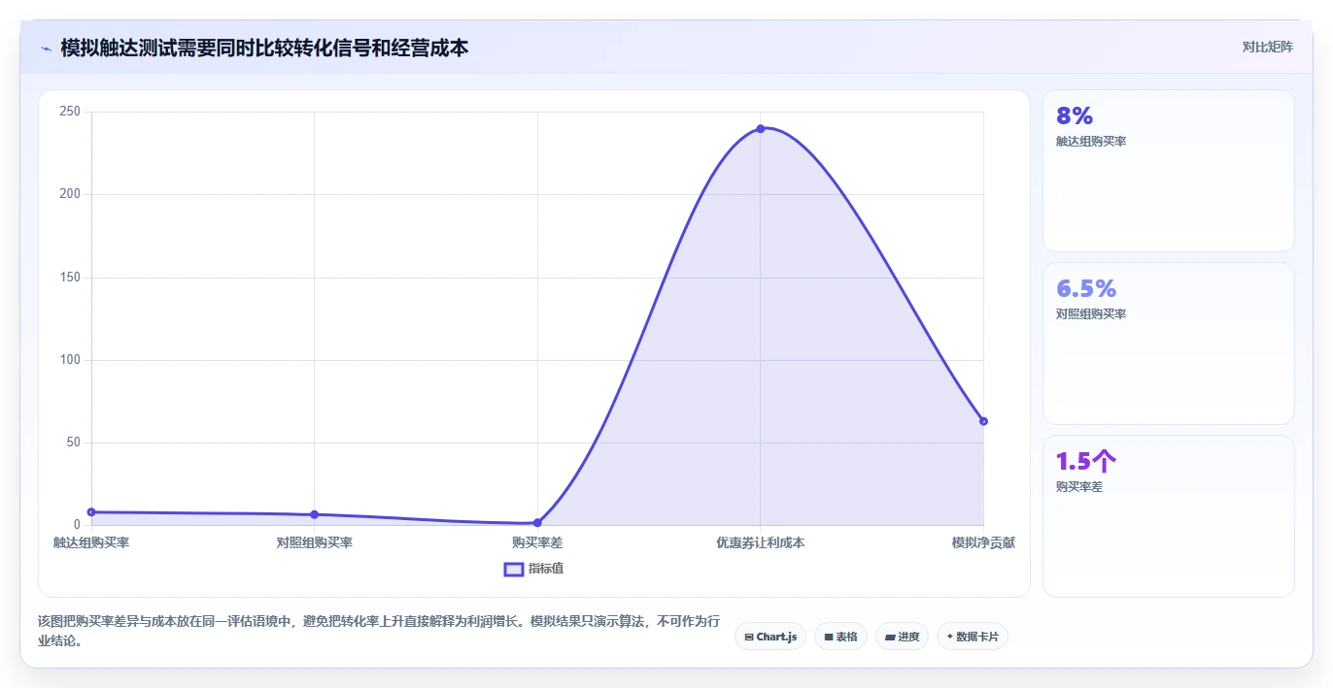Click the 数据卡片 chip sparkle icon
1333x688 pixels.
pyautogui.click(x=950, y=637)
